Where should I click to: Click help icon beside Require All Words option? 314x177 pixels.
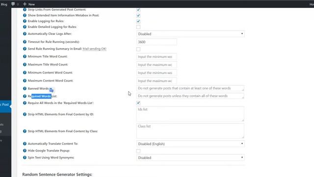click(25, 103)
